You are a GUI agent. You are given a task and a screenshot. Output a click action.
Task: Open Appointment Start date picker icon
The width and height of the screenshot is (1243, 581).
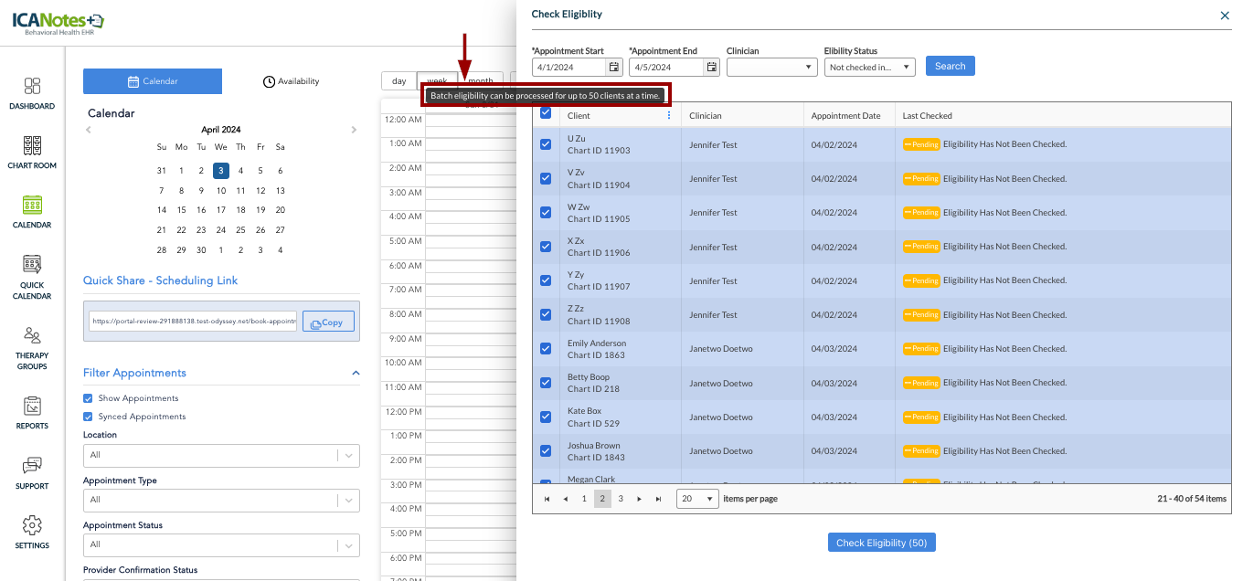614,68
